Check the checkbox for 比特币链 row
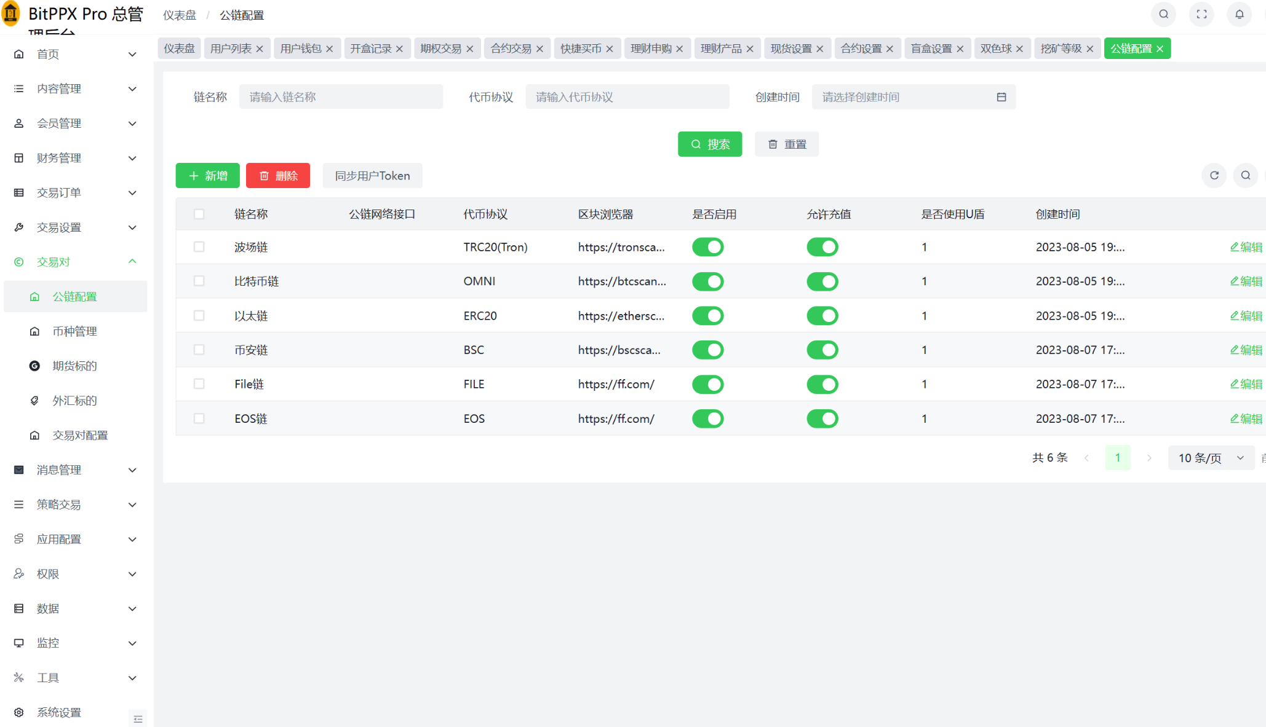This screenshot has height=727, width=1266. tap(199, 281)
